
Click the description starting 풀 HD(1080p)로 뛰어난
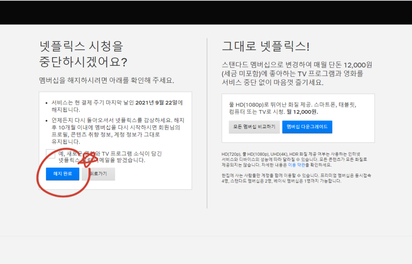click(x=293, y=108)
